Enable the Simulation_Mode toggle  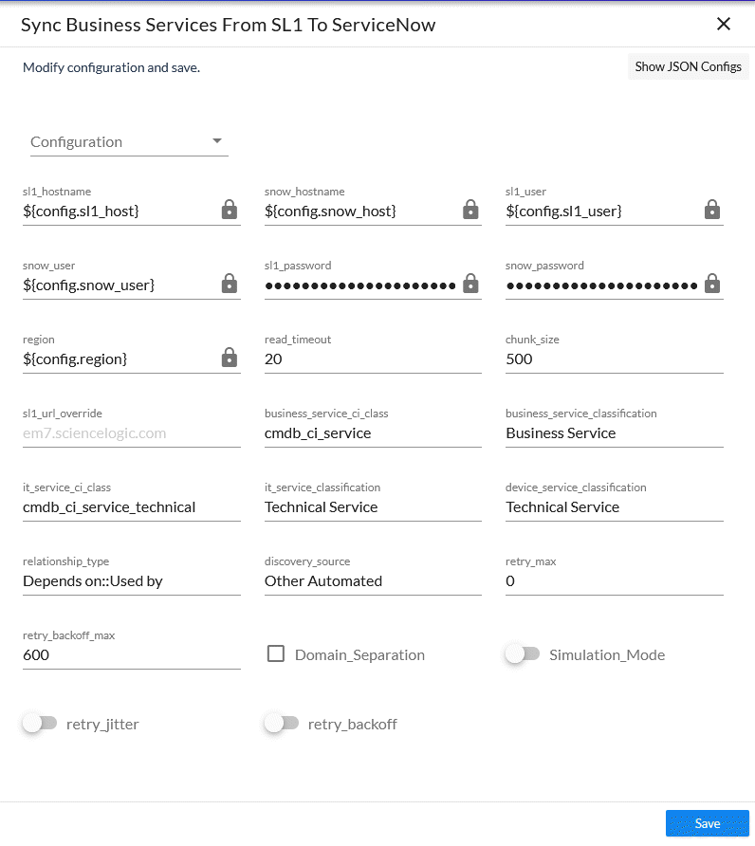pyautogui.click(x=522, y=654)
